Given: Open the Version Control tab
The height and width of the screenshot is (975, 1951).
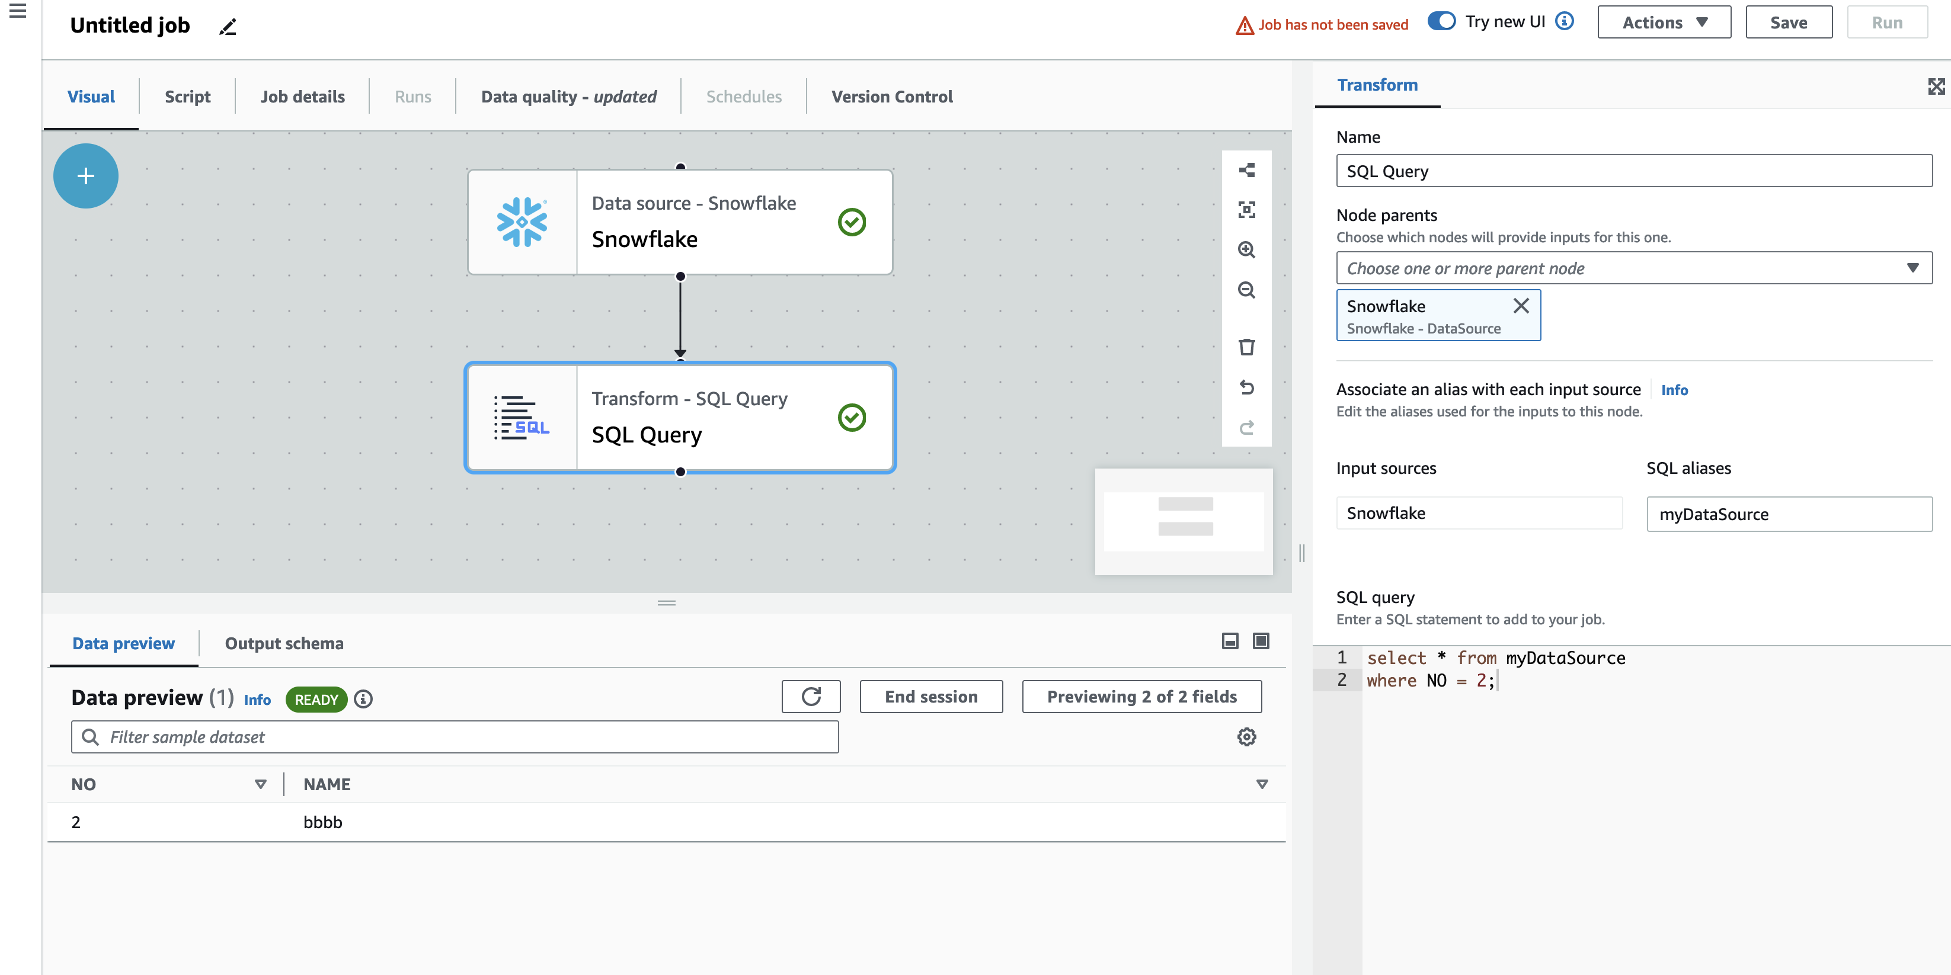Looking at the screenshot, I should pos(891,96).
